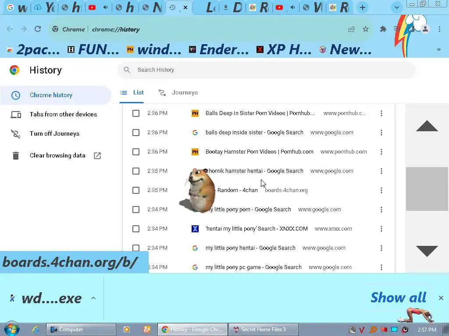Tick checkbox for the www.xnxx.com entry
This screenshot has width=449, height=336.
136,229
